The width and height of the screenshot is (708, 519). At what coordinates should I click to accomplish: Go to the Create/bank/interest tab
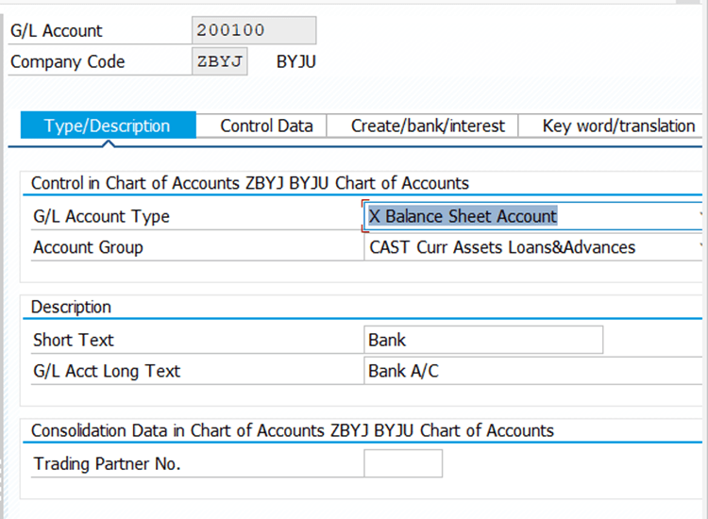[x=428, y=126]
